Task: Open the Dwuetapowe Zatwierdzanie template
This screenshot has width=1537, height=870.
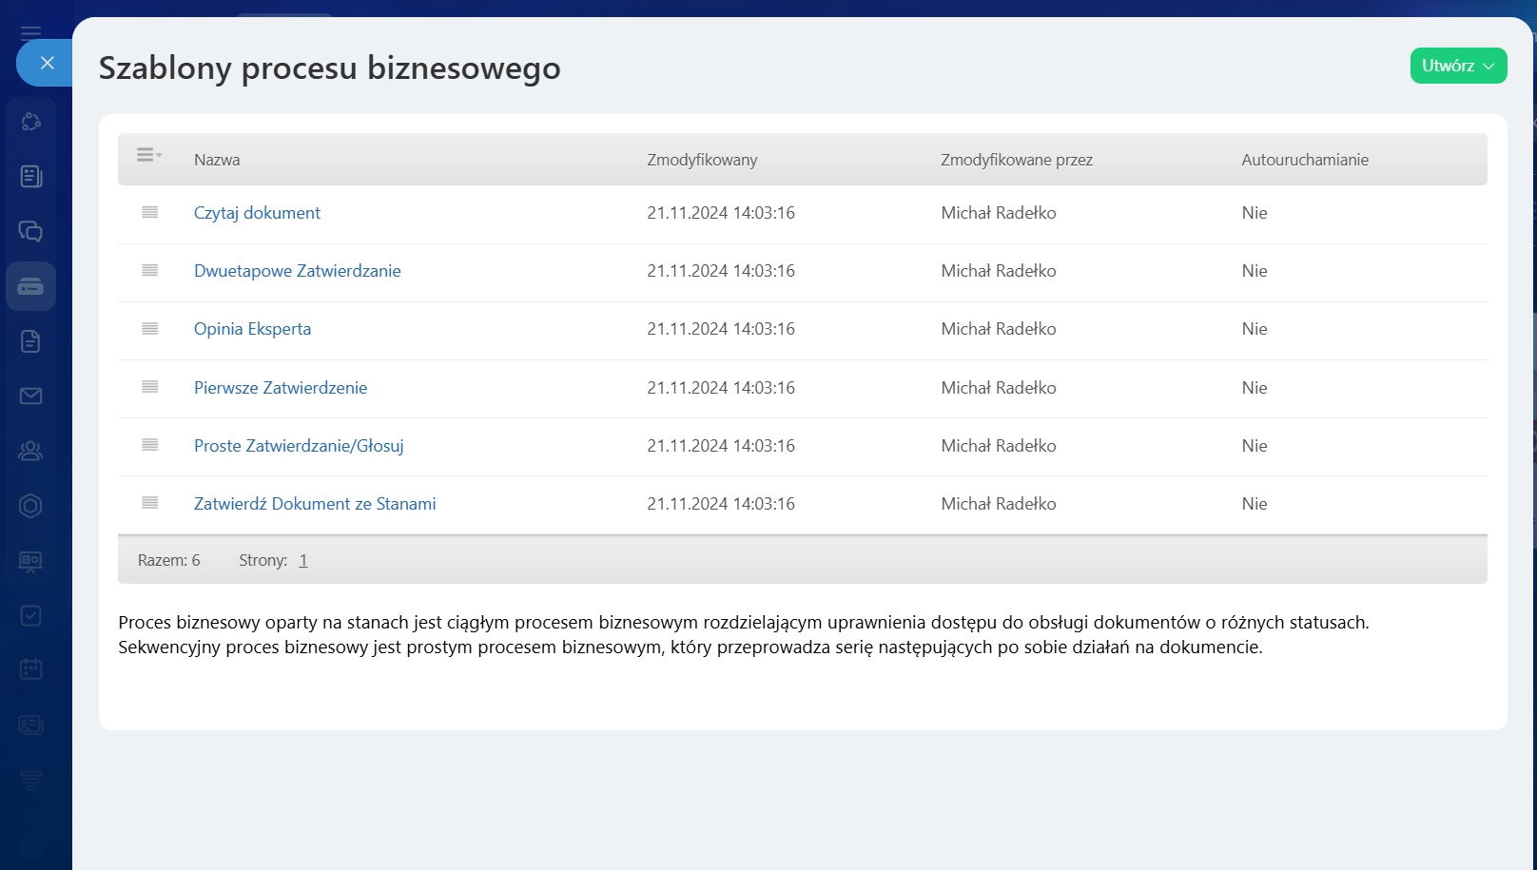Action: [297, 271]
